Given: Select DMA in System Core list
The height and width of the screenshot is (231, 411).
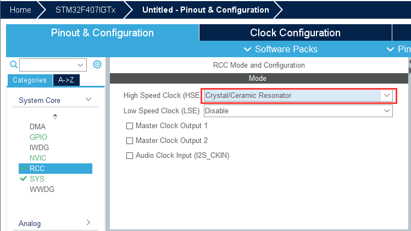Looking at the screenshot, I should coord(38,127).
